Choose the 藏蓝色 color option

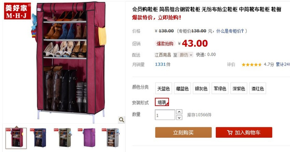tap(182, 89)
